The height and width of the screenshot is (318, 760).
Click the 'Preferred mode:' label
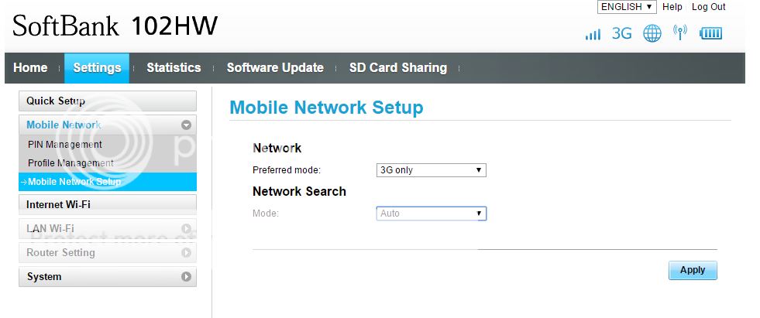click(x=287, y=170)
